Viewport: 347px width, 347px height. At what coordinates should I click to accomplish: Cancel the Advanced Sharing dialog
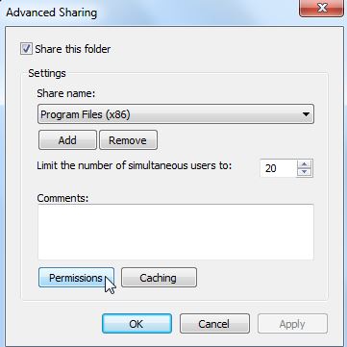click(214, 324)
